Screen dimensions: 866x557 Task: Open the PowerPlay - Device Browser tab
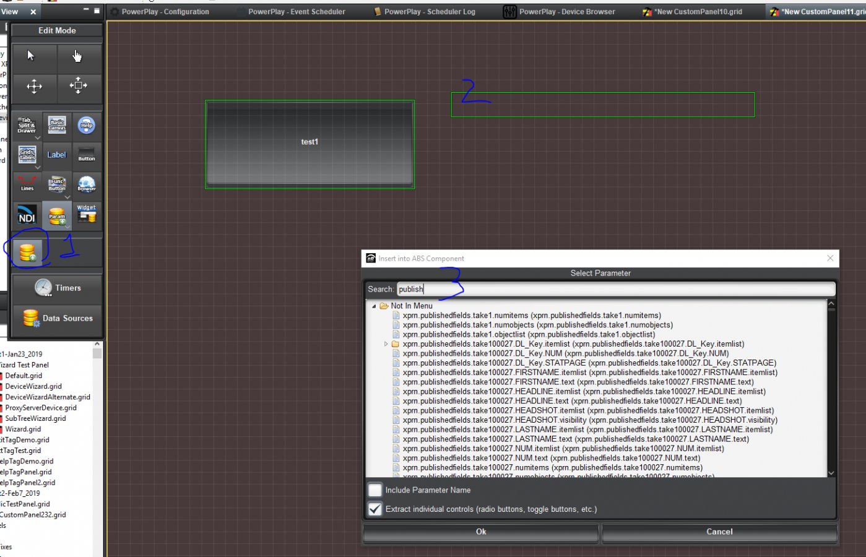(566, 12)
